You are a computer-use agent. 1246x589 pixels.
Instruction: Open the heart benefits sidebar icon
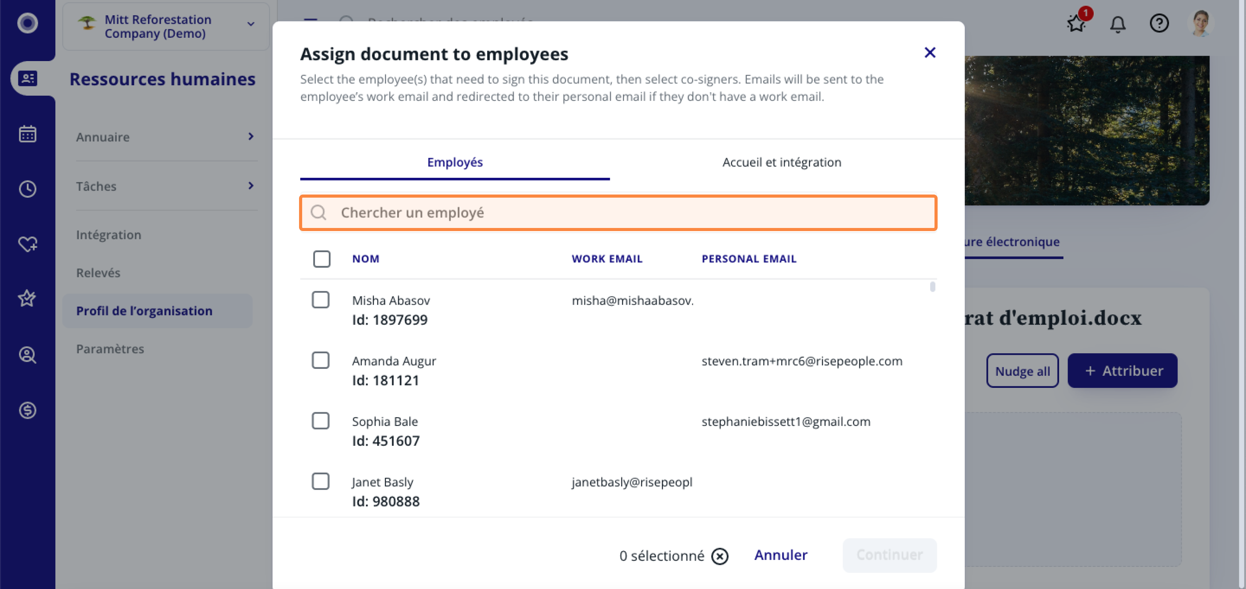28,244
